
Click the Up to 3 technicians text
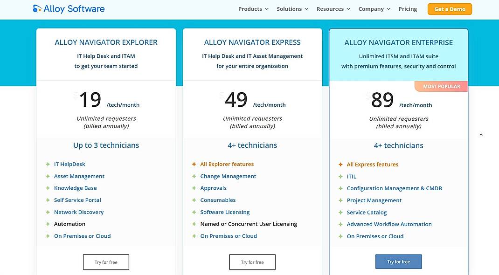click(x=106, y=145)
